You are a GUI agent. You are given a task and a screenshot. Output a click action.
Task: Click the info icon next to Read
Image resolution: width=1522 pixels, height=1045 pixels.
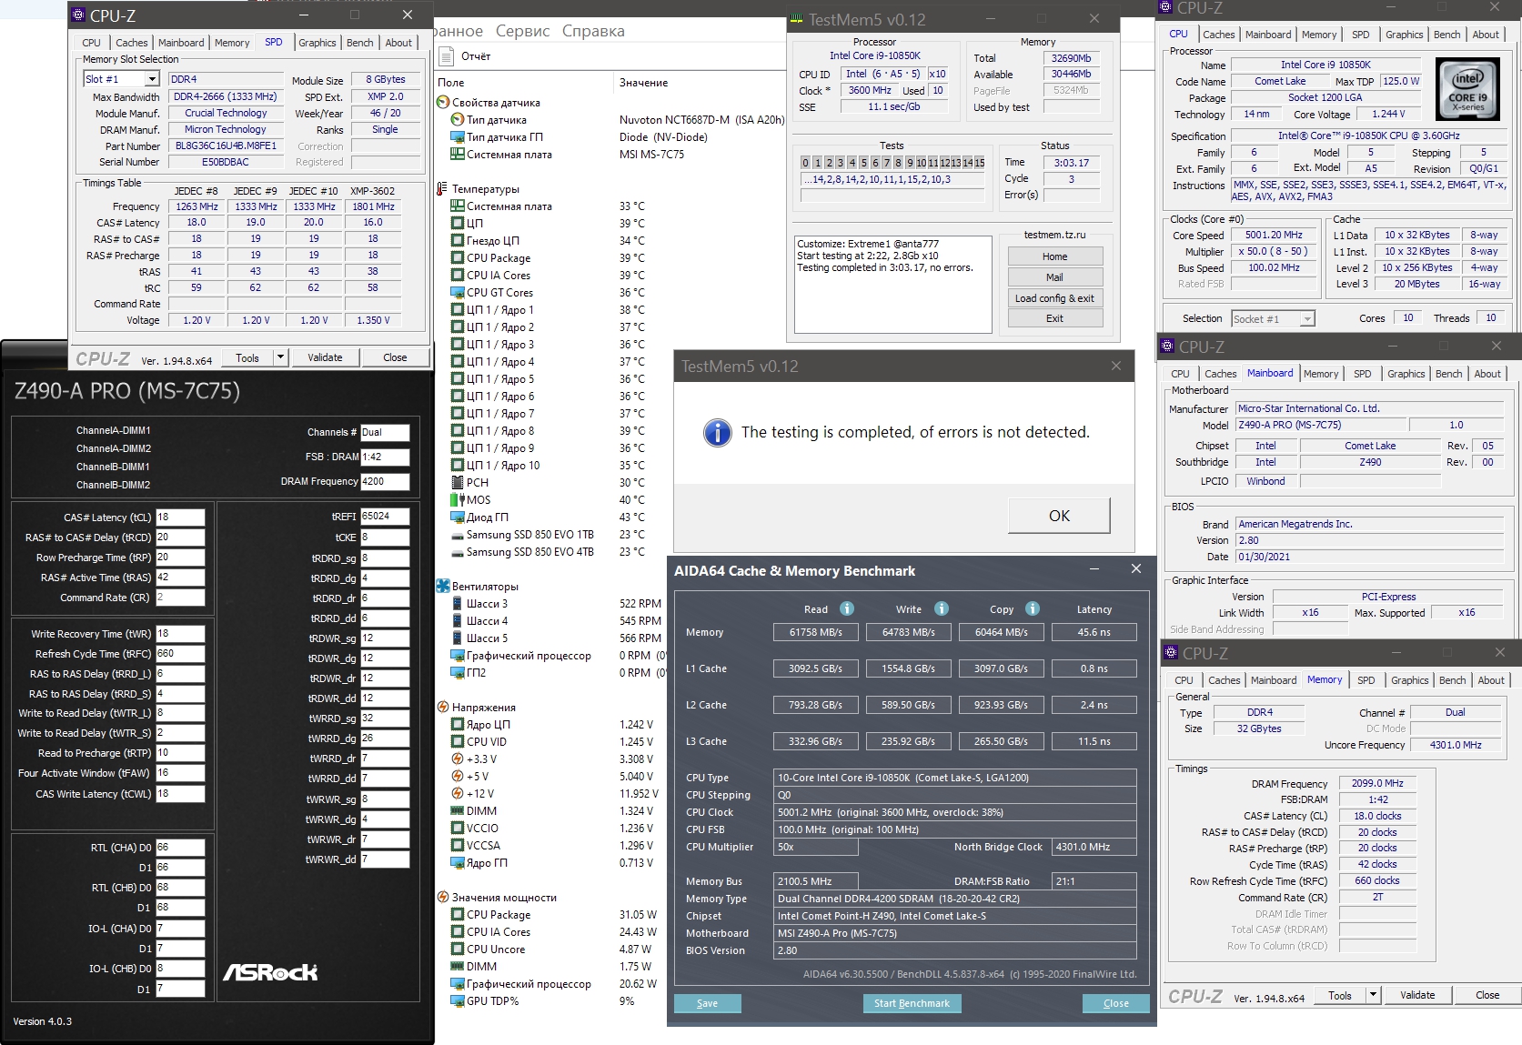[x=846, y=609]
